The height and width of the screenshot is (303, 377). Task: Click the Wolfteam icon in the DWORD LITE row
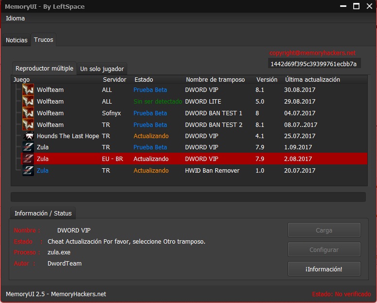tap(28, 101)
